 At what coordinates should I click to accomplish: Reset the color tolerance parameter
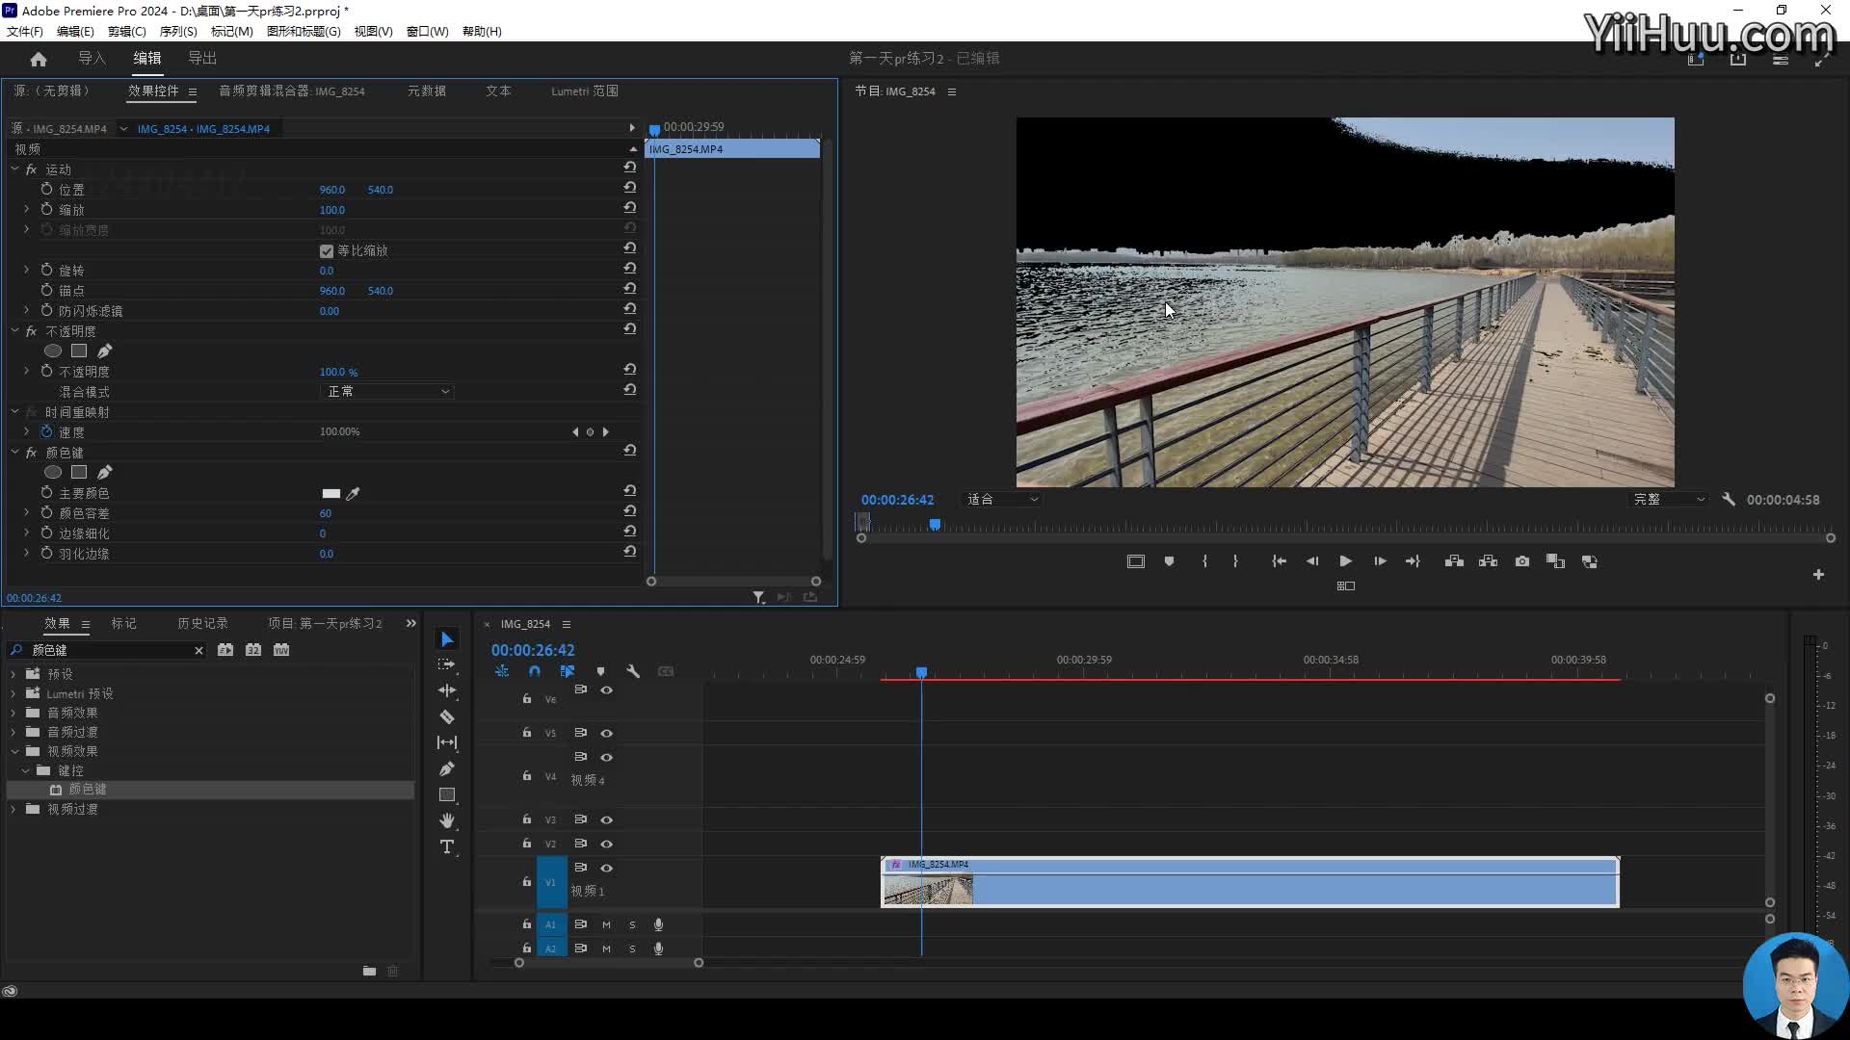[x=629, y=512]
